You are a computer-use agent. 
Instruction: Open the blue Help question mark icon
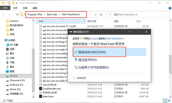point(170,8)
